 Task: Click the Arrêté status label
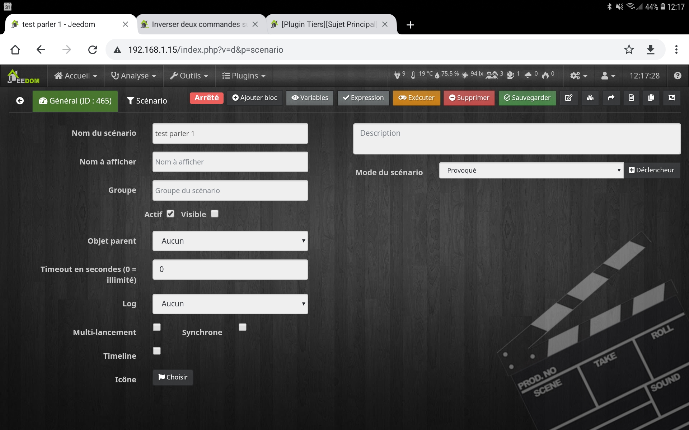click(x=207, y=98)
